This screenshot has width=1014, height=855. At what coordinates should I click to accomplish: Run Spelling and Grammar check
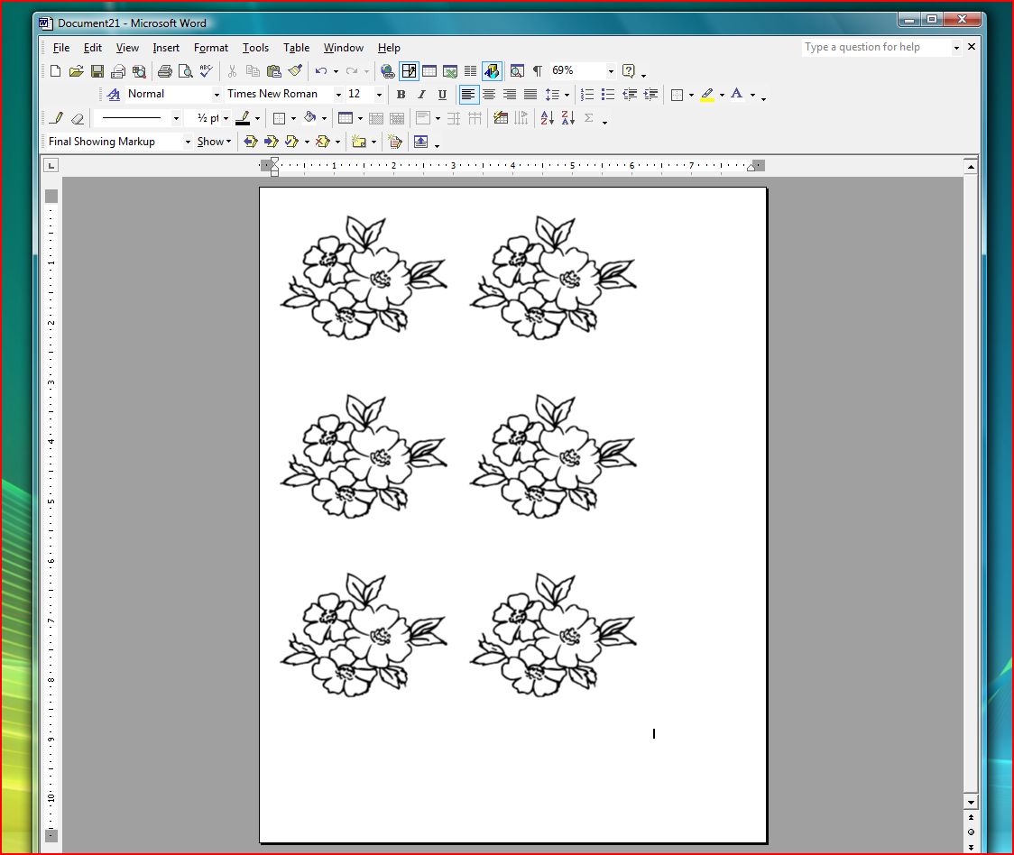click(206, 71)
